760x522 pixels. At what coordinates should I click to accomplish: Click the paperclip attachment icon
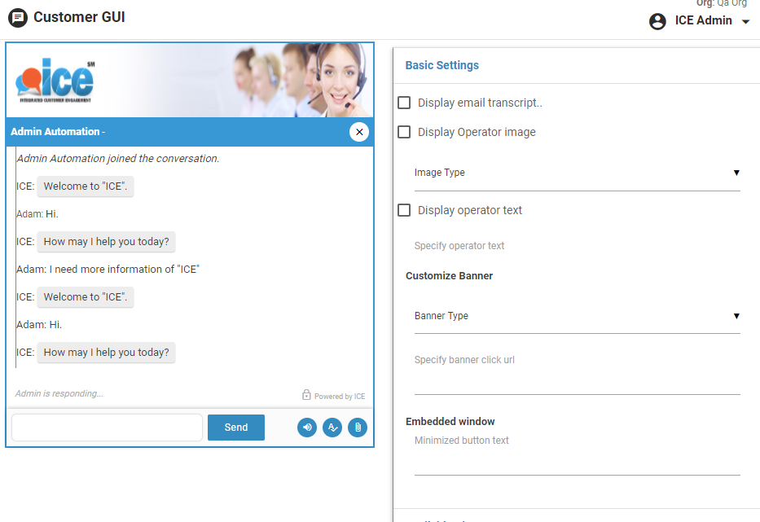click(x=358, y=428)
